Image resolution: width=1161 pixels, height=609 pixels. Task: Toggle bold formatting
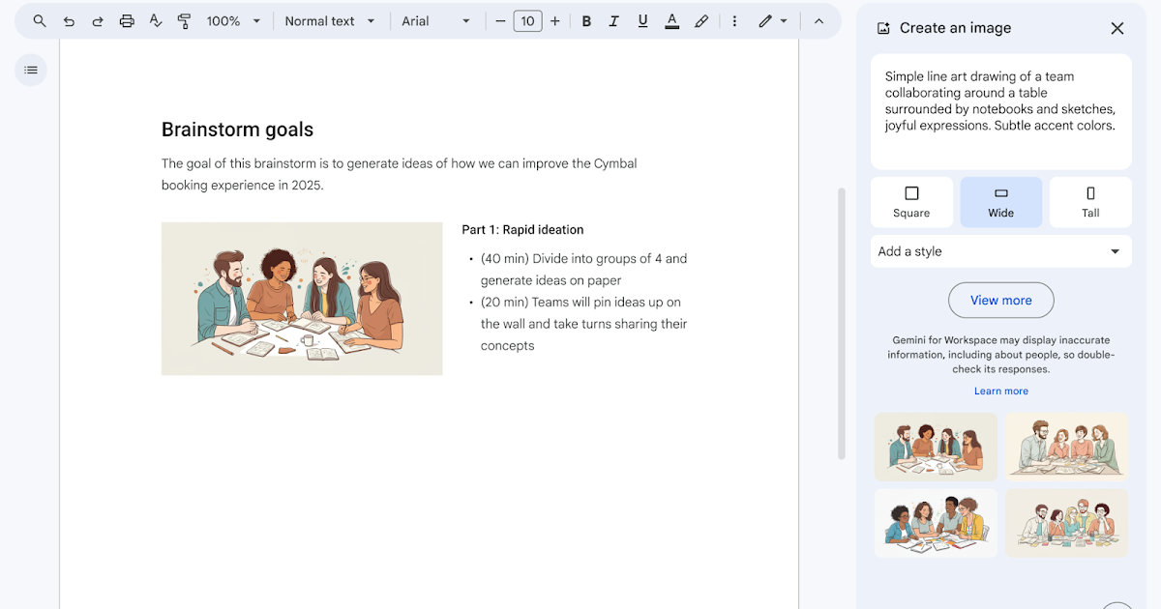click(x=586, y=21)
